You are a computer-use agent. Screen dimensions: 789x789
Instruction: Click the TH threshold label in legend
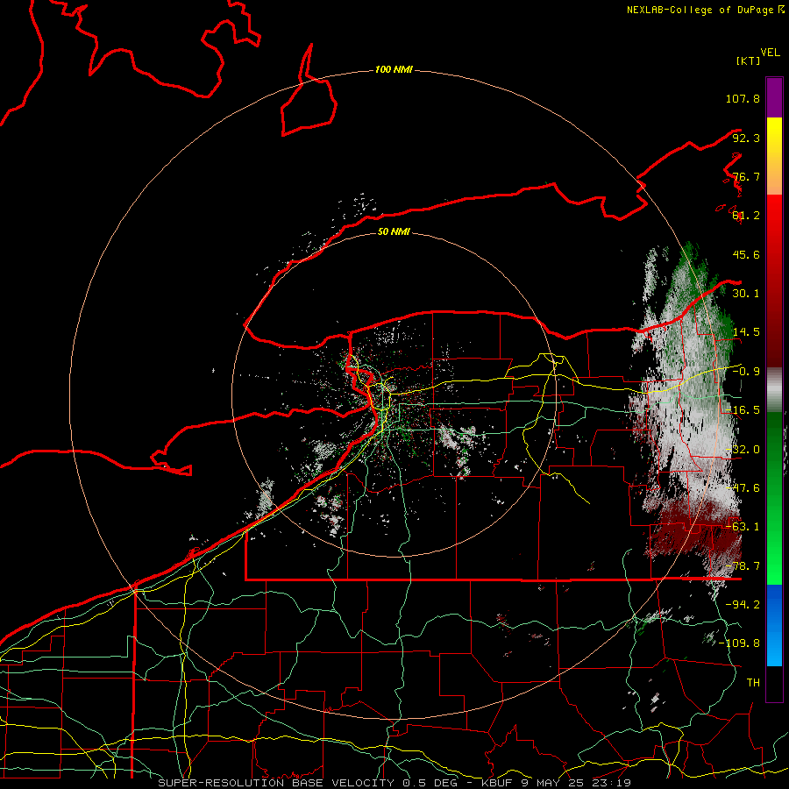point(753,683)
